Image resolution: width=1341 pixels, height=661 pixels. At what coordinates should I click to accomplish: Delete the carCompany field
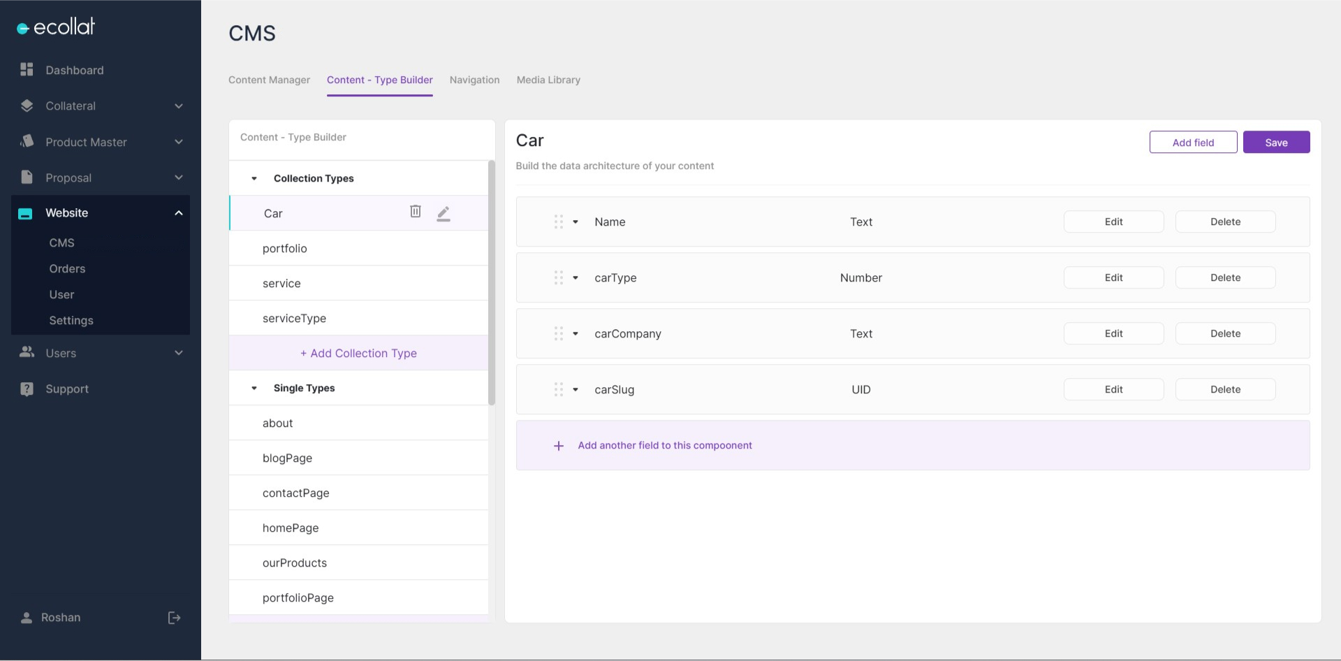pos(1225,334)
